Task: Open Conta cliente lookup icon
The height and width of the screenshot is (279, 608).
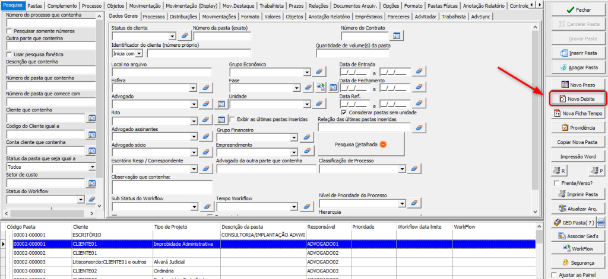Action: [x=92, y=150]
